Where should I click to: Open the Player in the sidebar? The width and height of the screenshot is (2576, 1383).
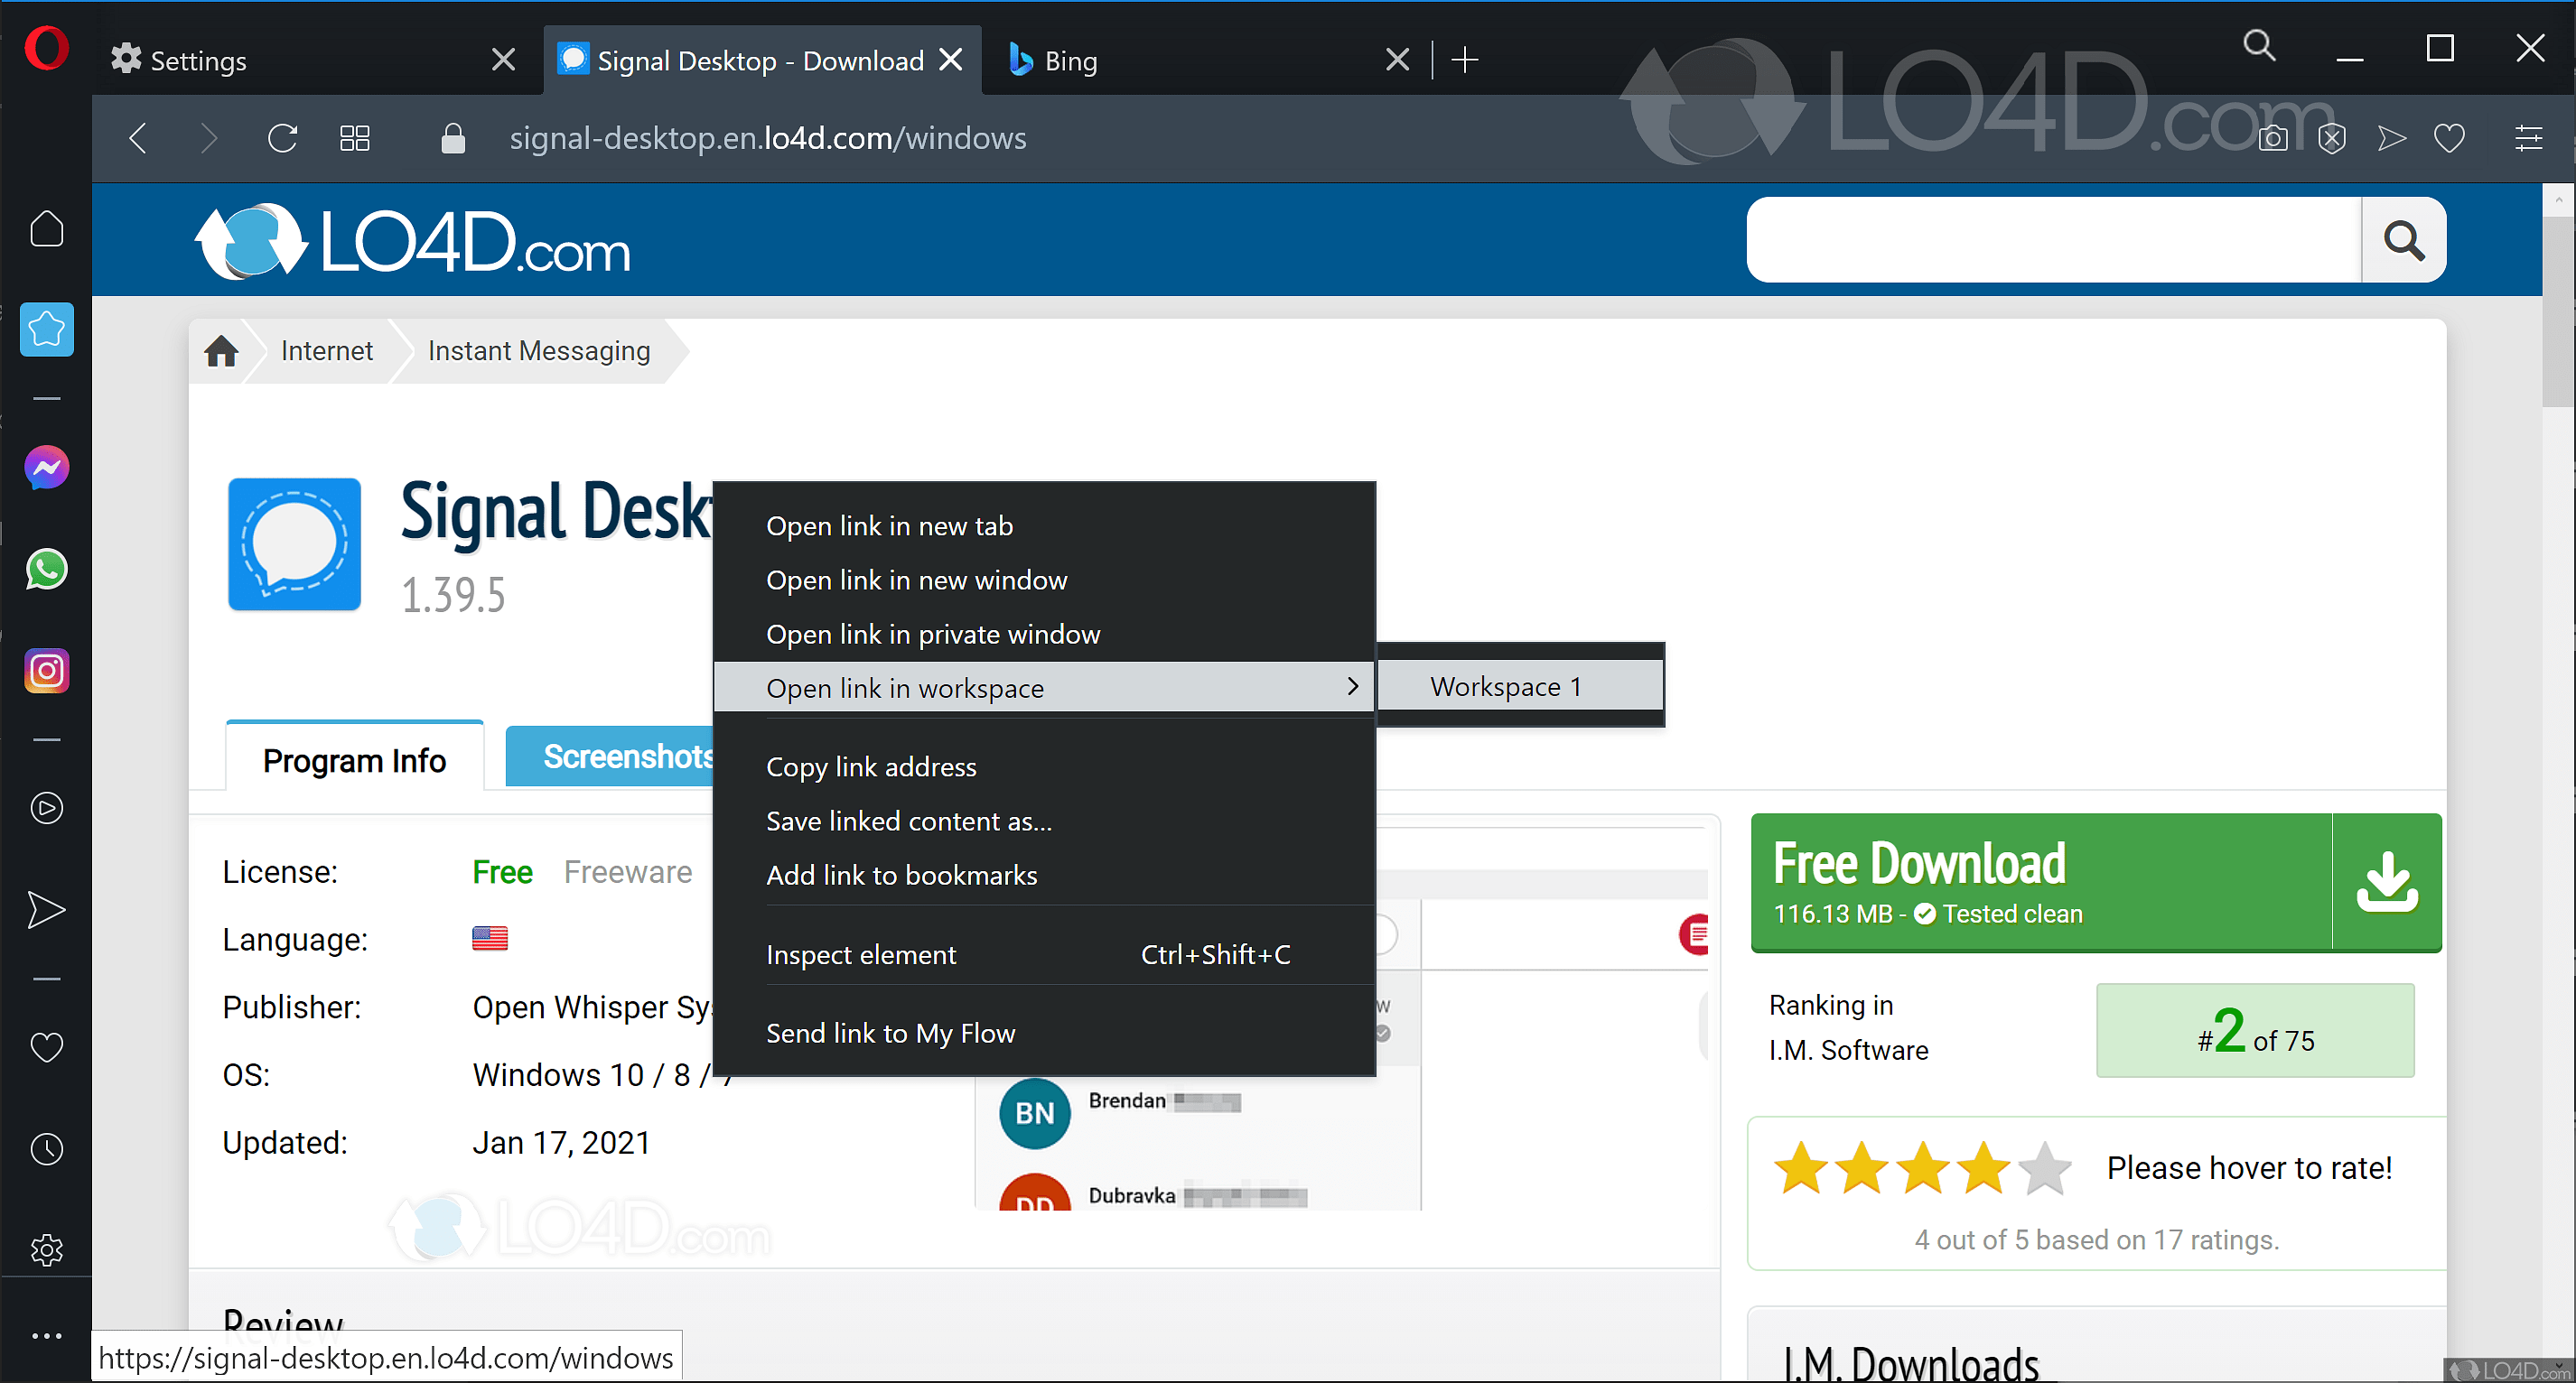coord(46,809)
